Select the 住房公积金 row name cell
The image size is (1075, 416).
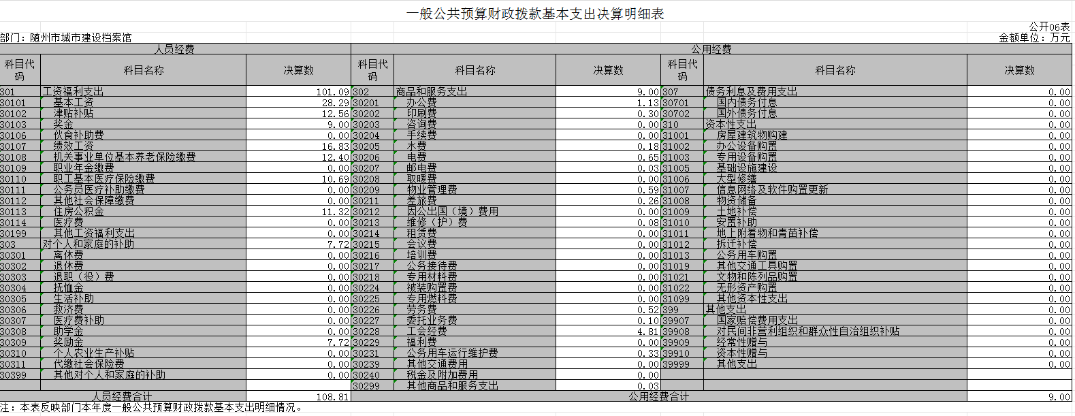[x=144, y=212]
